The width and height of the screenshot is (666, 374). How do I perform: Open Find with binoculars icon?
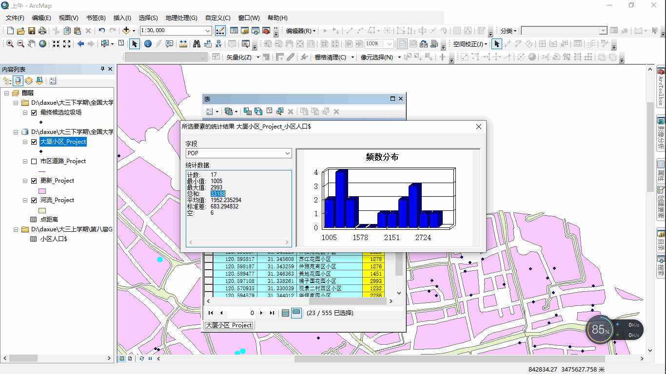click(196, 44)
